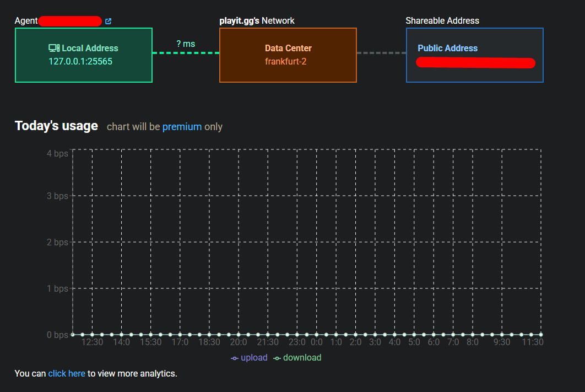The image size is (585, 392).
Task: Click the Data Center title text
Action: pyautogui.click(x=289, y=48)
